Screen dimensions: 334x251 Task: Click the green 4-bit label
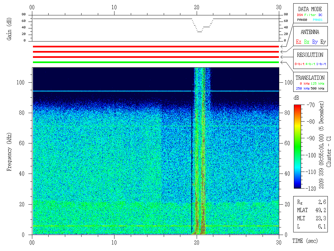(x=310, y=64)
